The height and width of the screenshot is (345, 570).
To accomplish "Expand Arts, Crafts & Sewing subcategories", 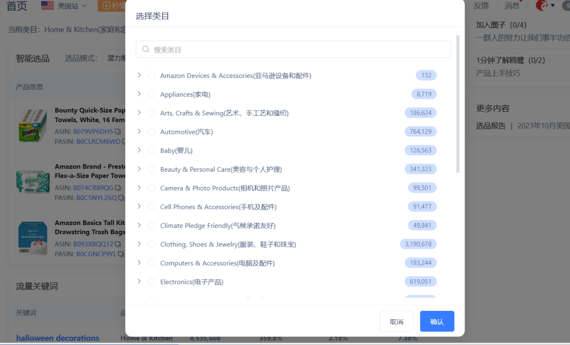I will point(139,113).
